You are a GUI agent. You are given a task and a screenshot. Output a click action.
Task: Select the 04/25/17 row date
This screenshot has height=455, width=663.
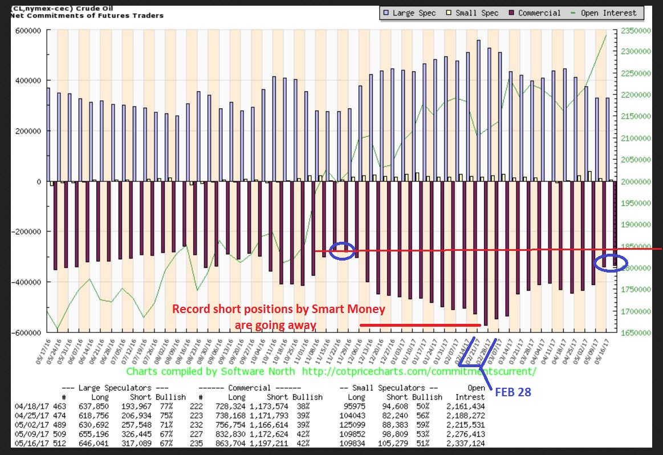[x=32, y=416]
